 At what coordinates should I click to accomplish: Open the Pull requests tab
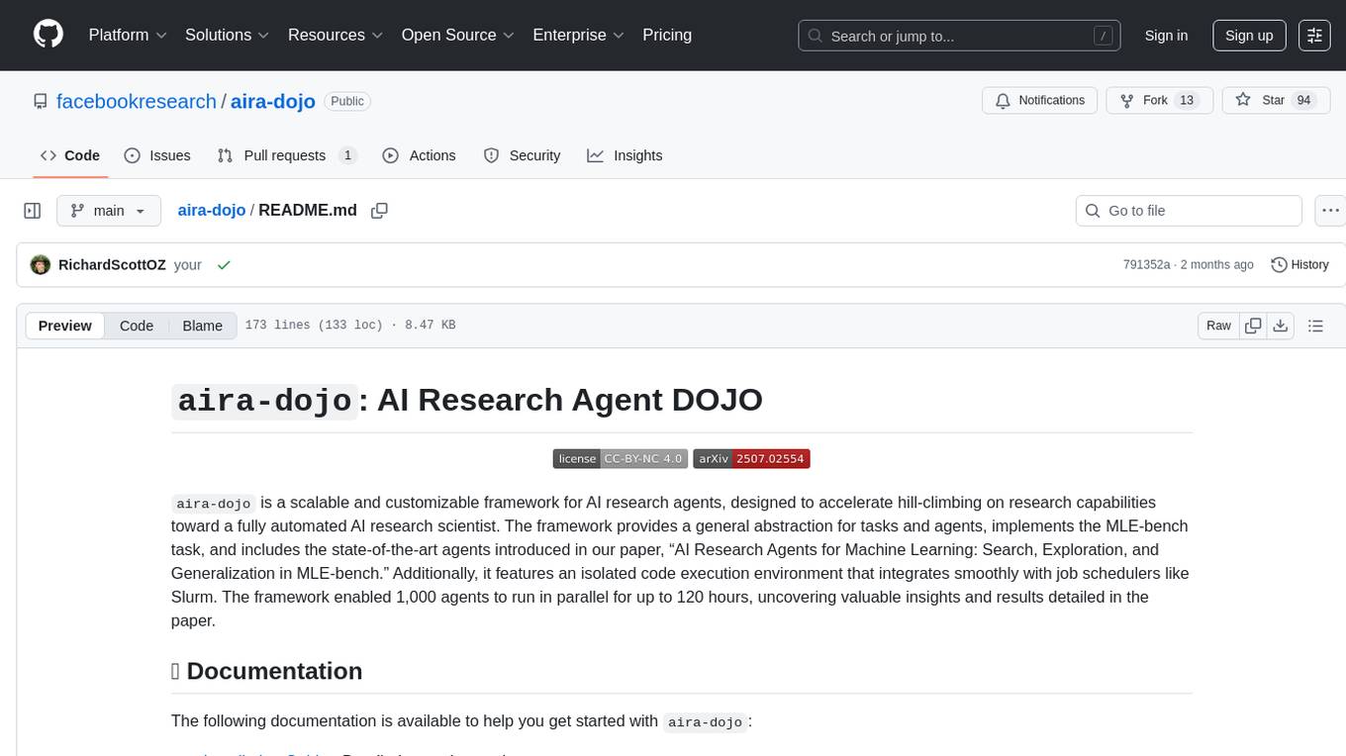click(x=286, y=155)
